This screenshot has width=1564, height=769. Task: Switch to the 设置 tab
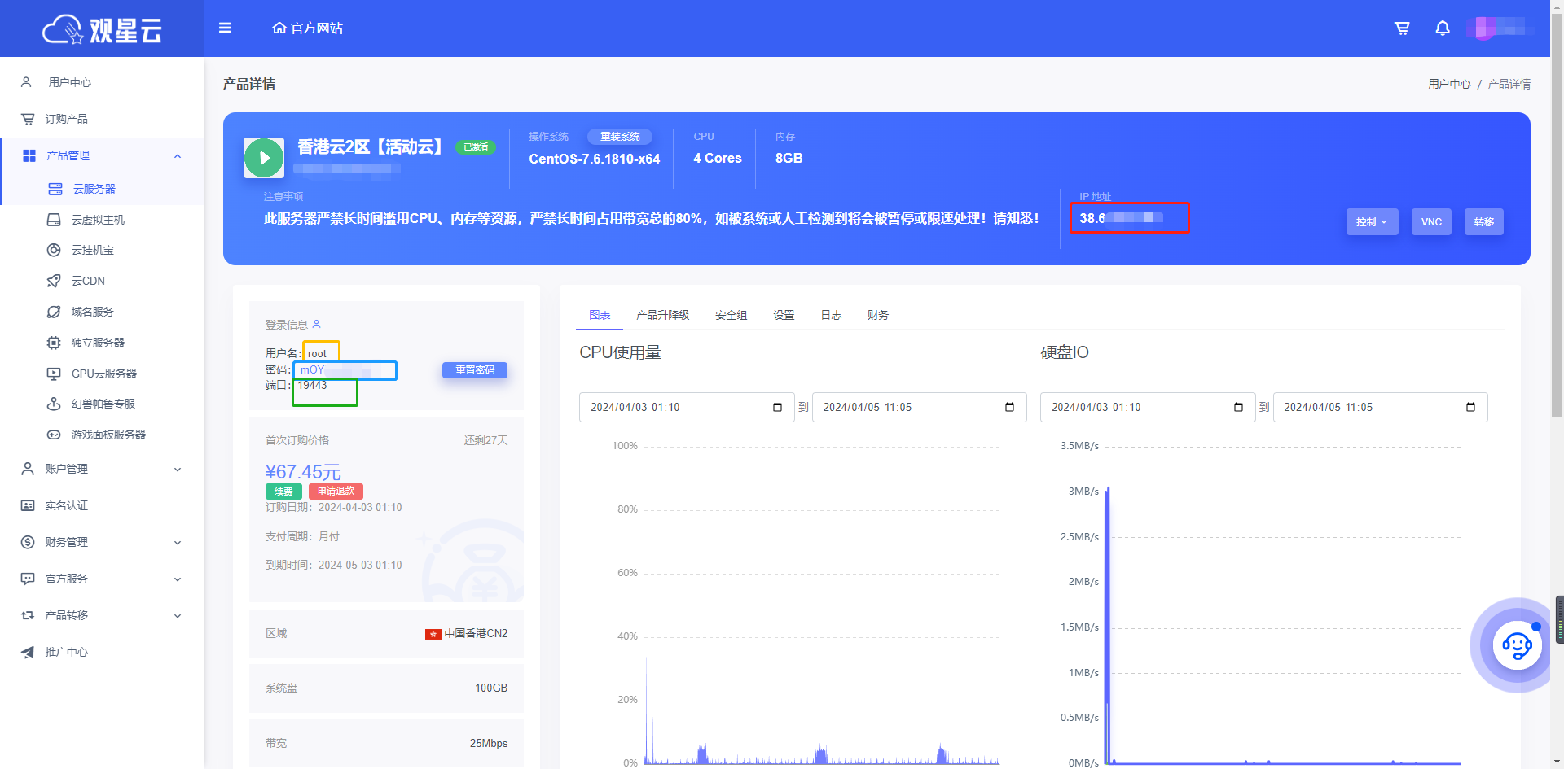[784, 315]
